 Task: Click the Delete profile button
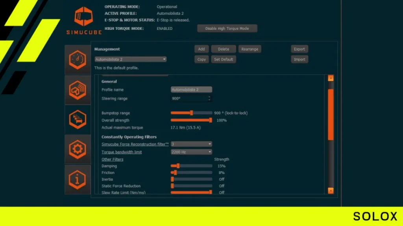tap(224, 49)
